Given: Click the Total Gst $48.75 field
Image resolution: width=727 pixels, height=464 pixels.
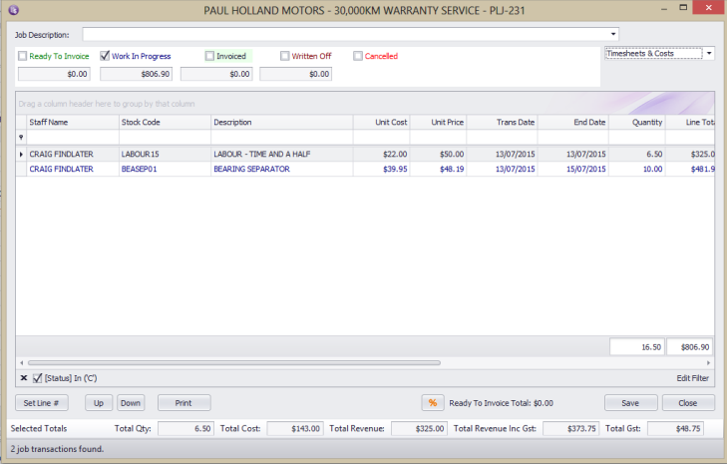Looking at the screenshot, I should pos(675,428).
